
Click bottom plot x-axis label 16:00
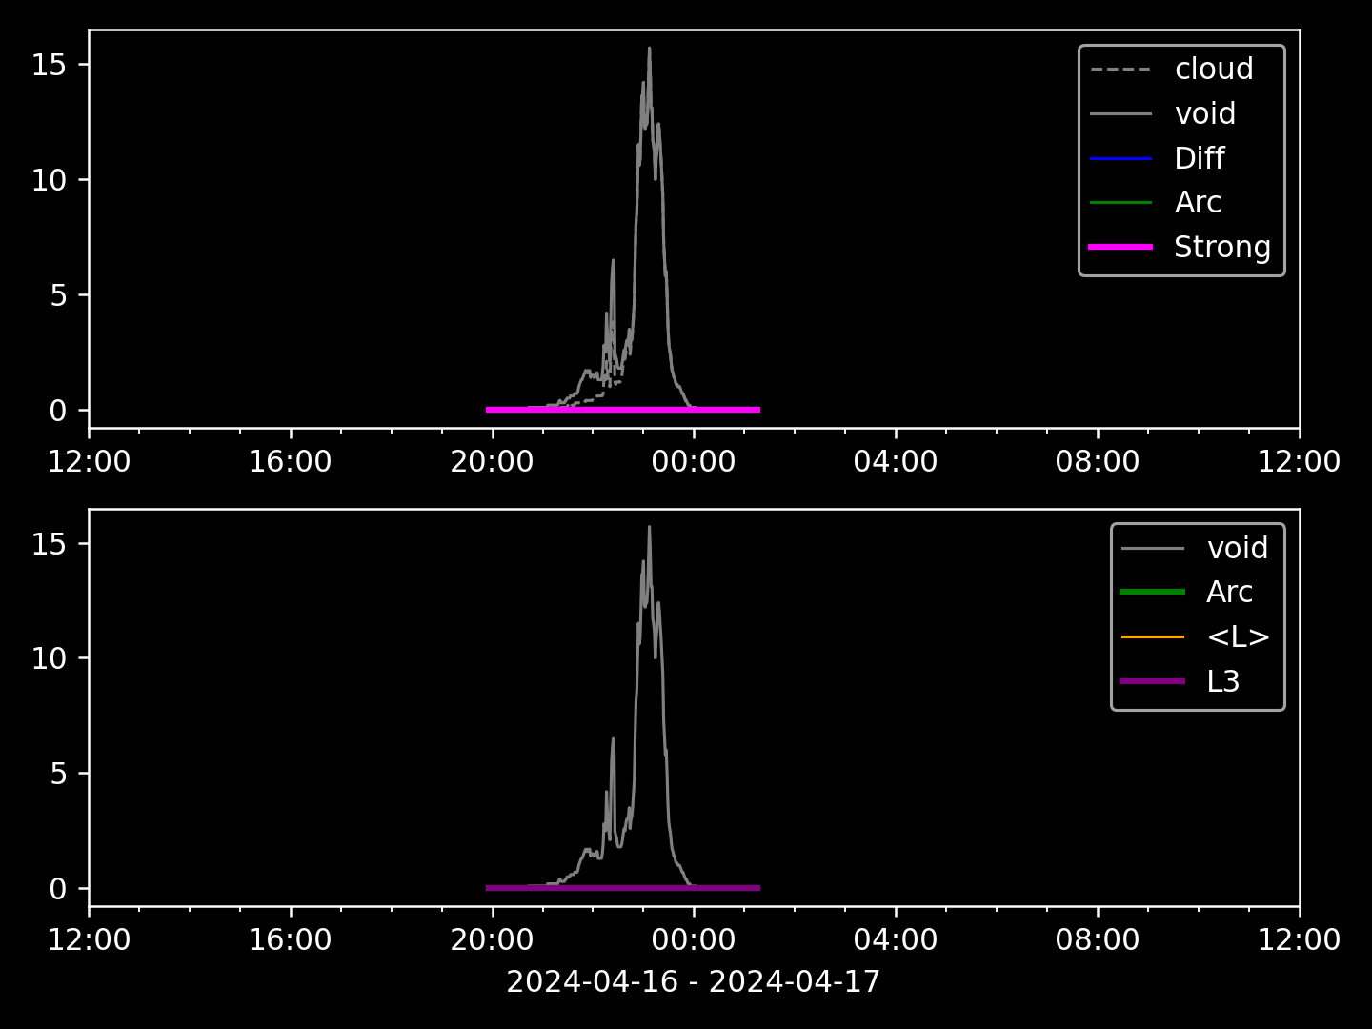(x=290, y=940)
